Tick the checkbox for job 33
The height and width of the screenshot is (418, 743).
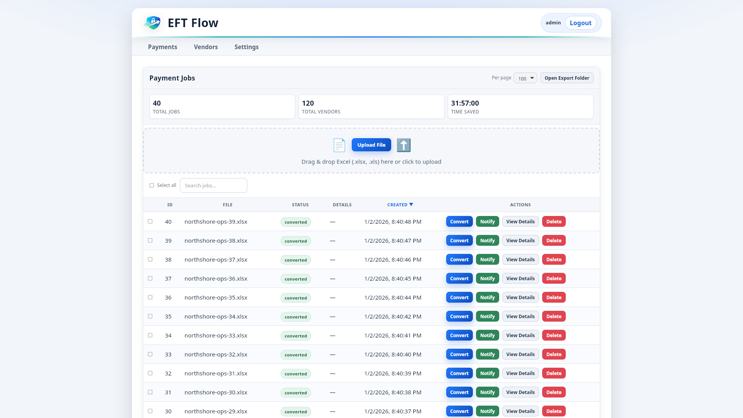coord(150,354)
